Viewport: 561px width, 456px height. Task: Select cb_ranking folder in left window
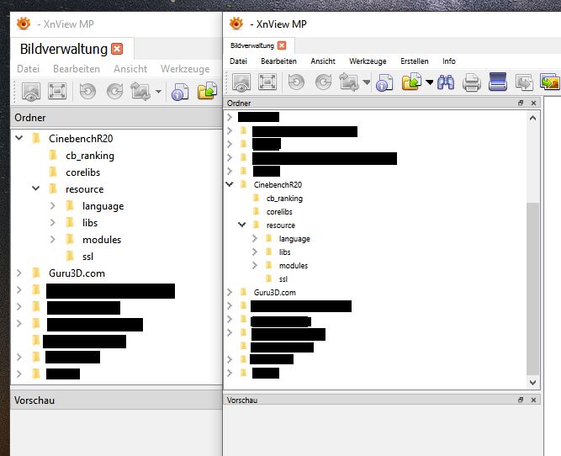tap(90, 156)
